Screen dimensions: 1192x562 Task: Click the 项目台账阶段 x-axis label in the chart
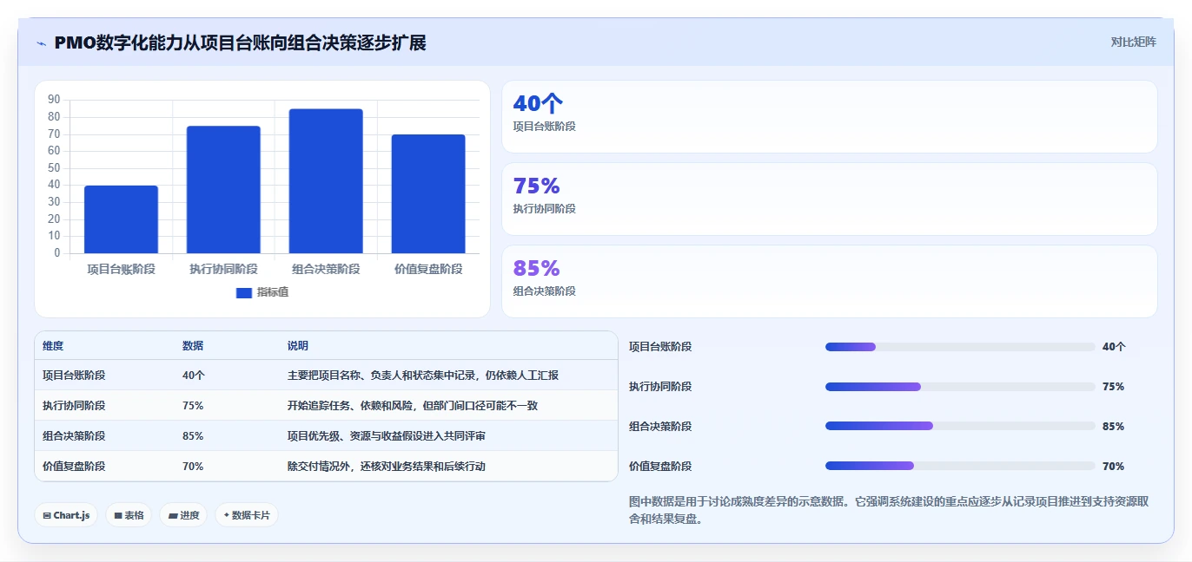click(x=121, y=270)
